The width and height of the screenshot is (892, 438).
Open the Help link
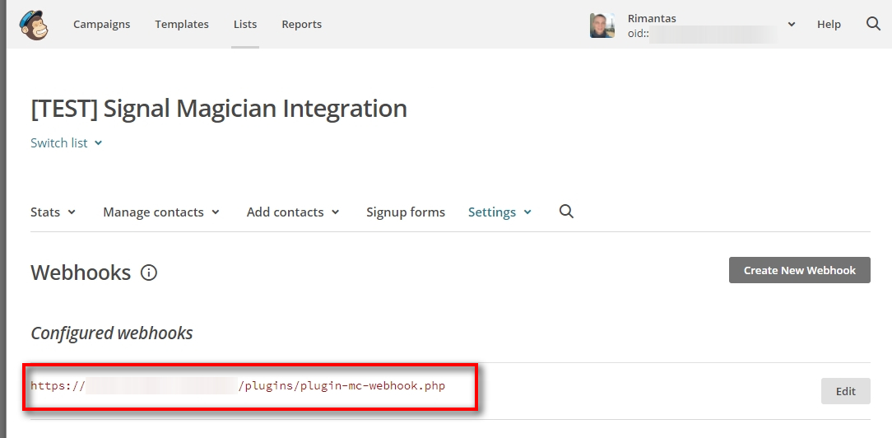[829, 25]
